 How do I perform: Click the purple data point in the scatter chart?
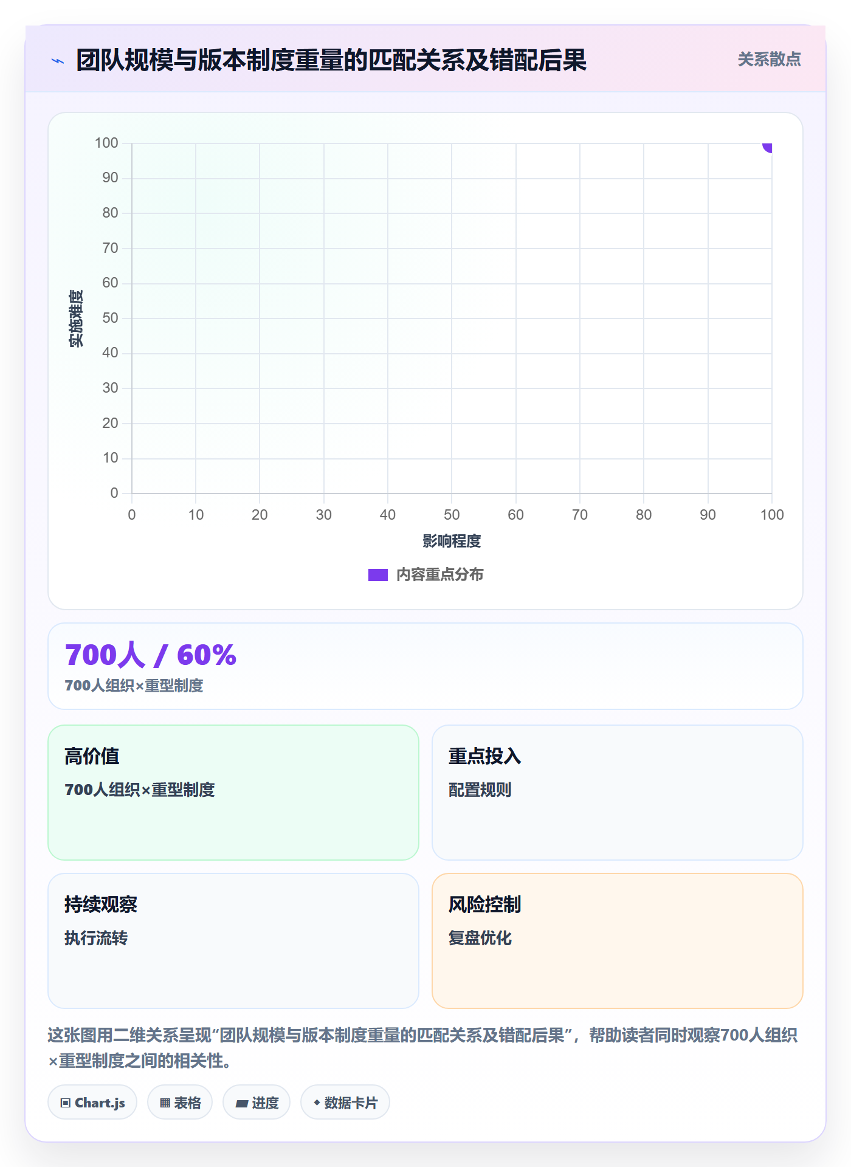[x=768, y=146]
